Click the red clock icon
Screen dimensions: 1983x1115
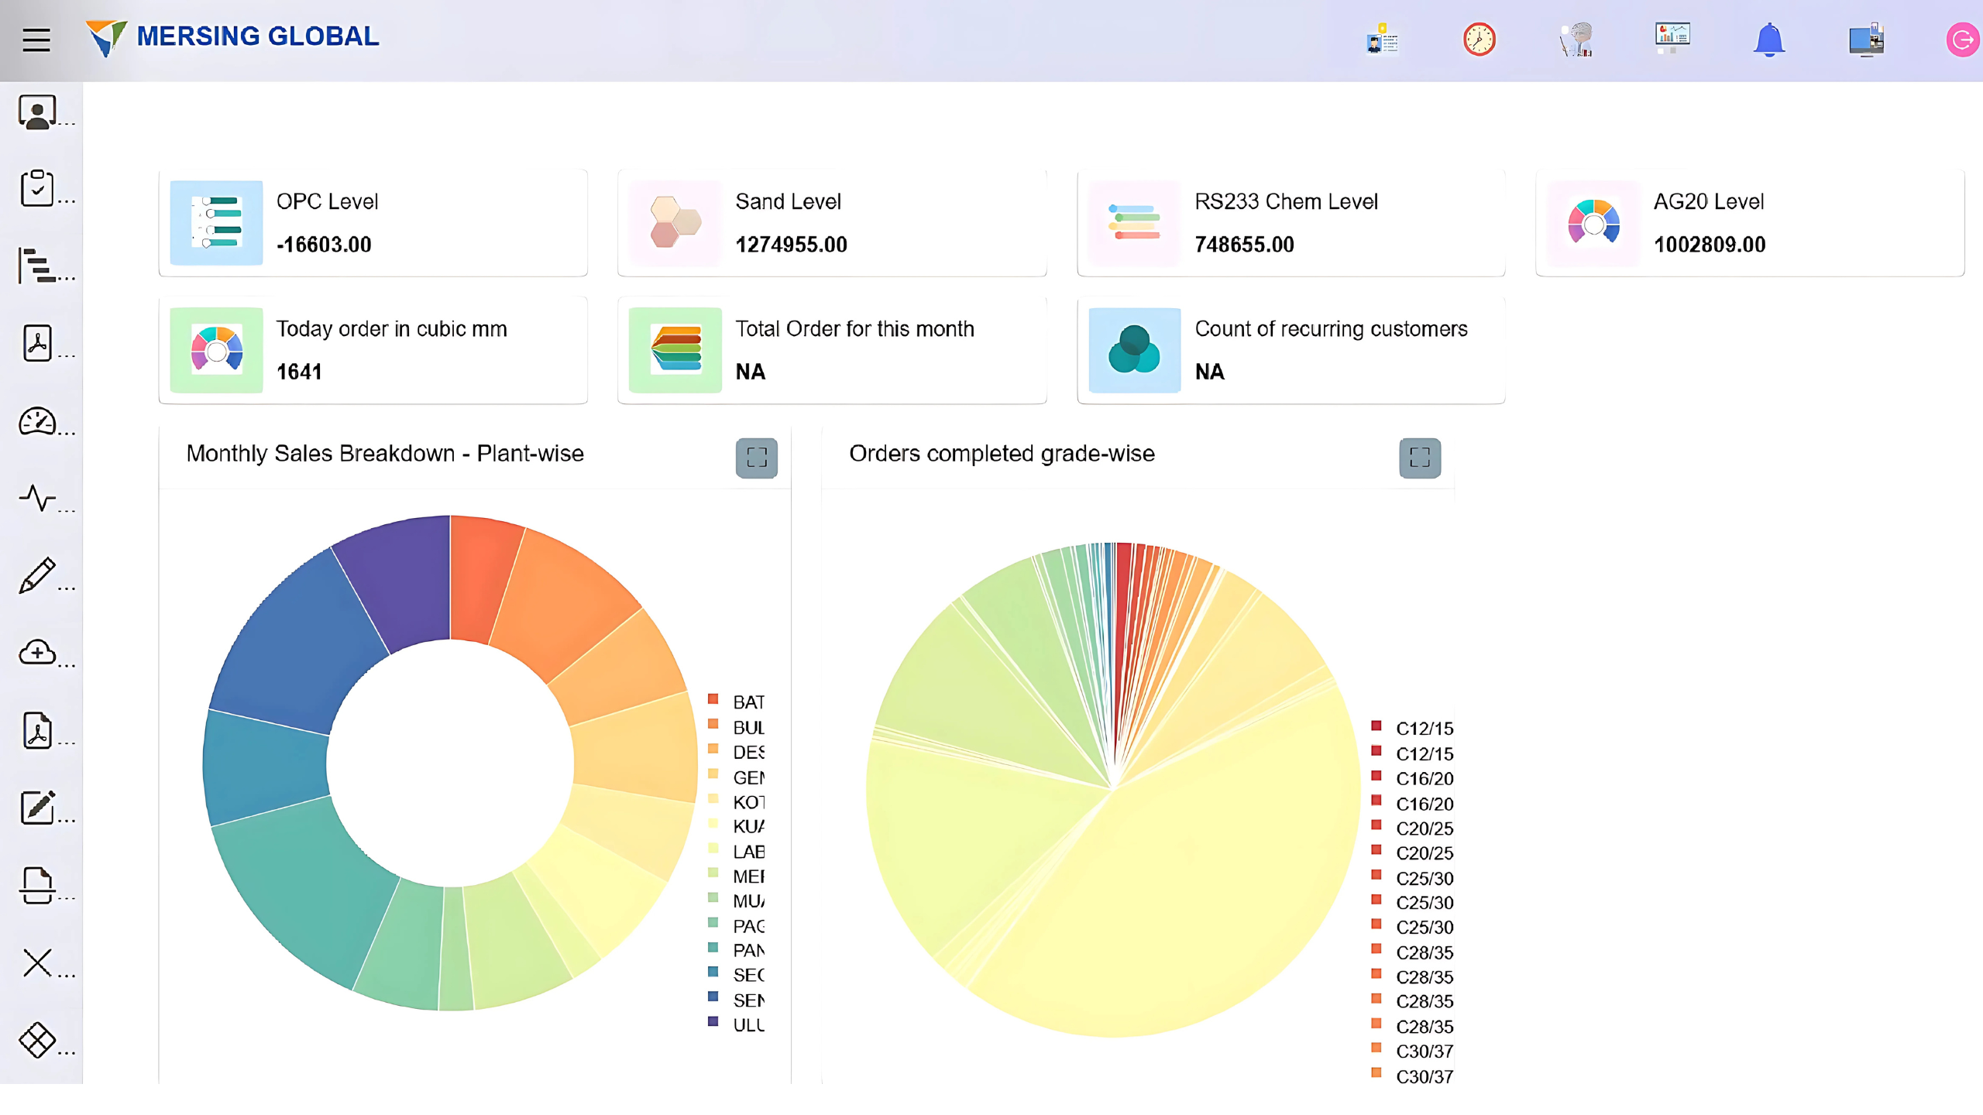[x=1479, y=39]
